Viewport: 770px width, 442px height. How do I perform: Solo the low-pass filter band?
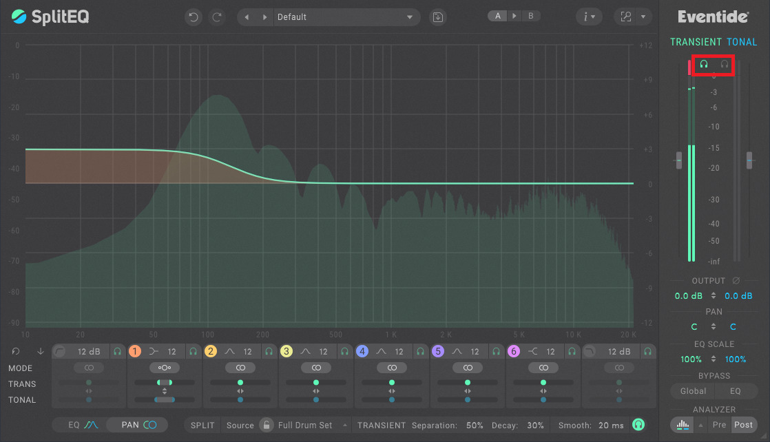point(647,352)
